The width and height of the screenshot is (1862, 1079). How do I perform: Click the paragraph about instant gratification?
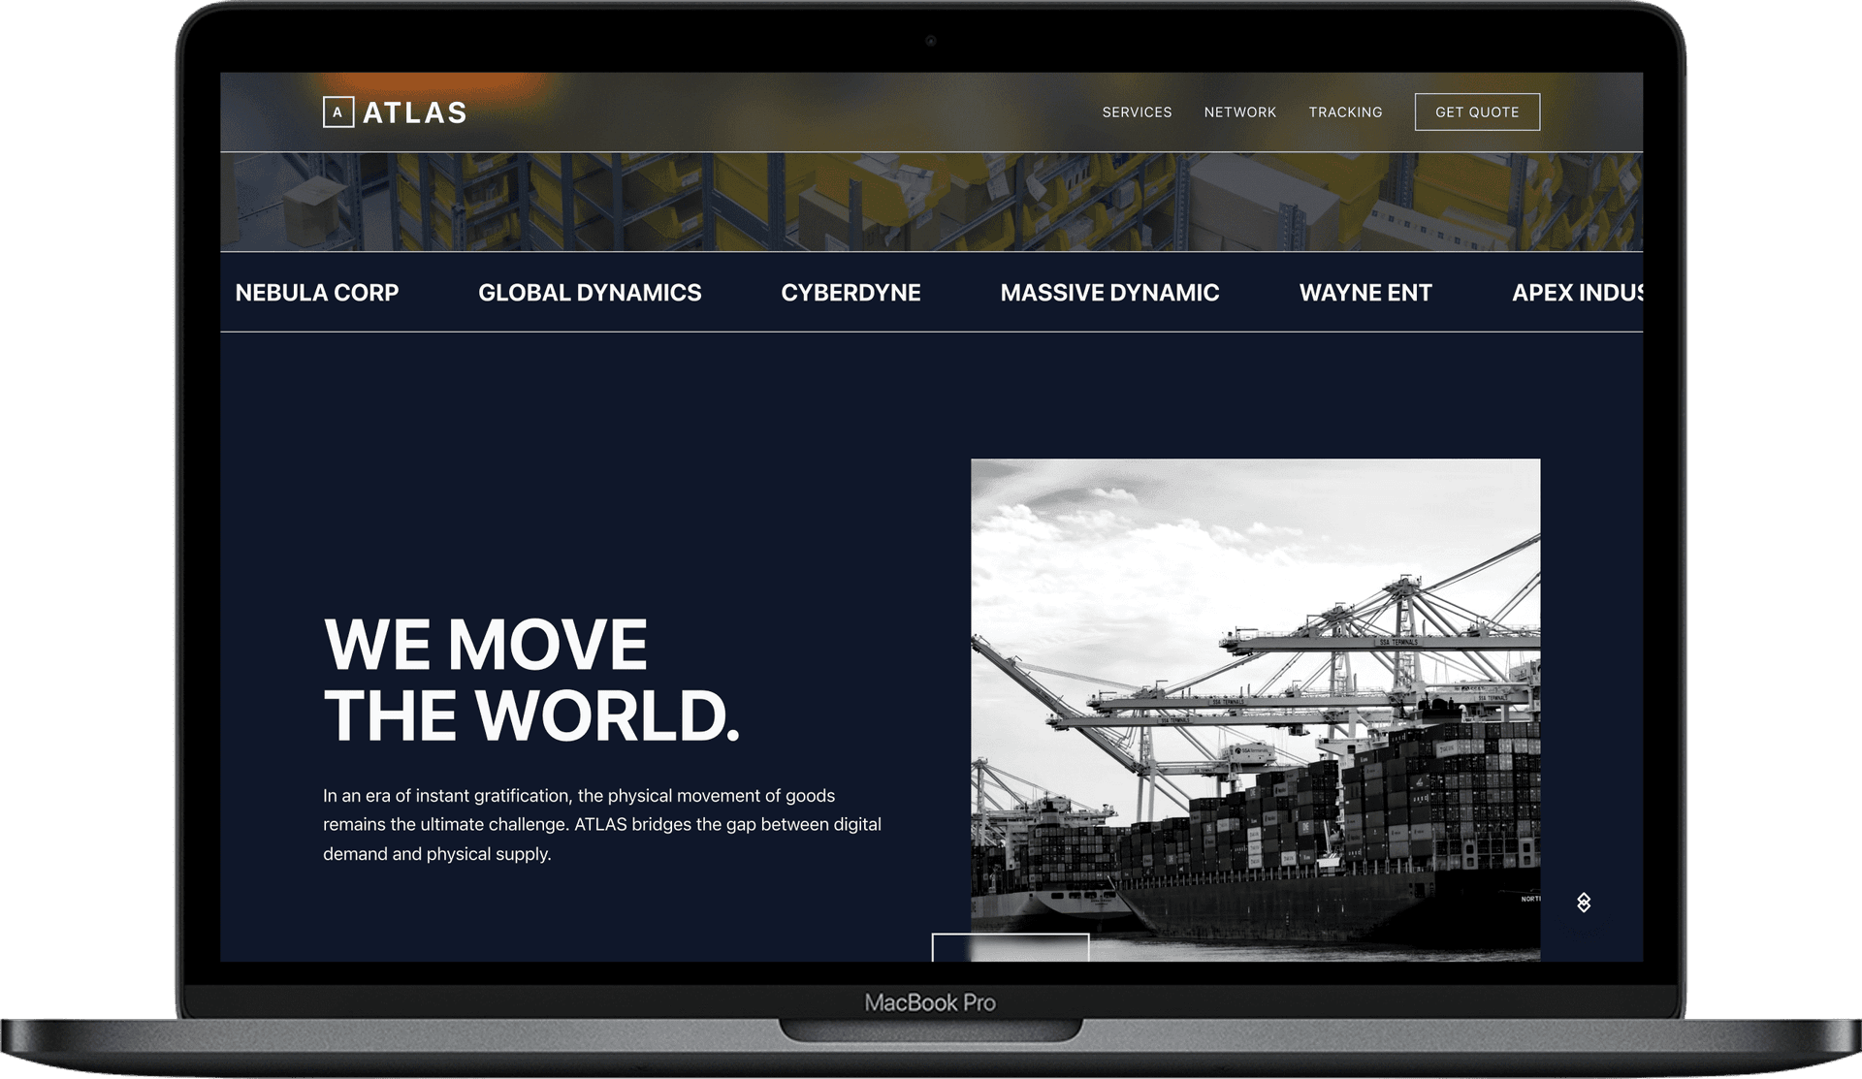tap(602, 825)
